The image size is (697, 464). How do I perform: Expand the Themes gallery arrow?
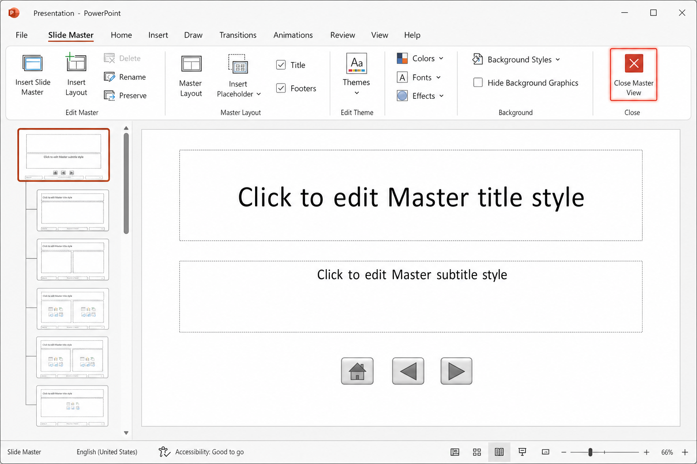pyautogui.click(x=357, y=93)
